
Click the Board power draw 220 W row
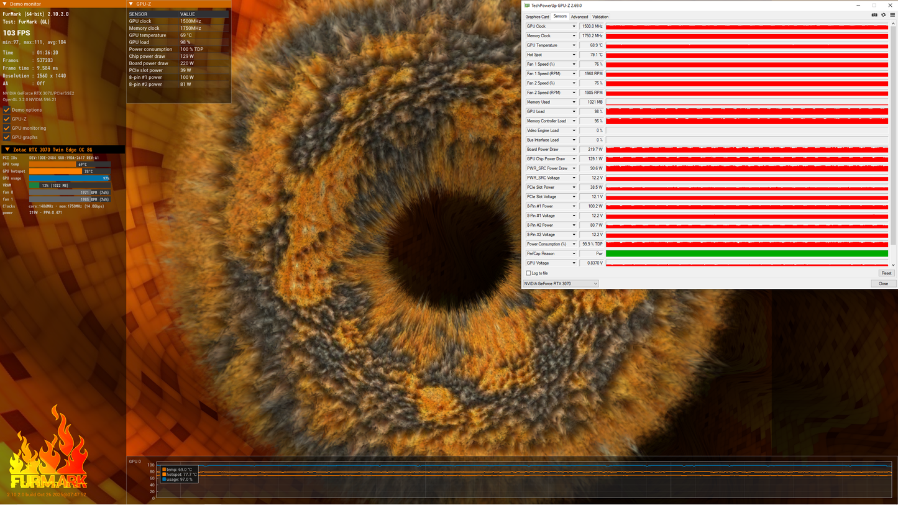(178, 63)
